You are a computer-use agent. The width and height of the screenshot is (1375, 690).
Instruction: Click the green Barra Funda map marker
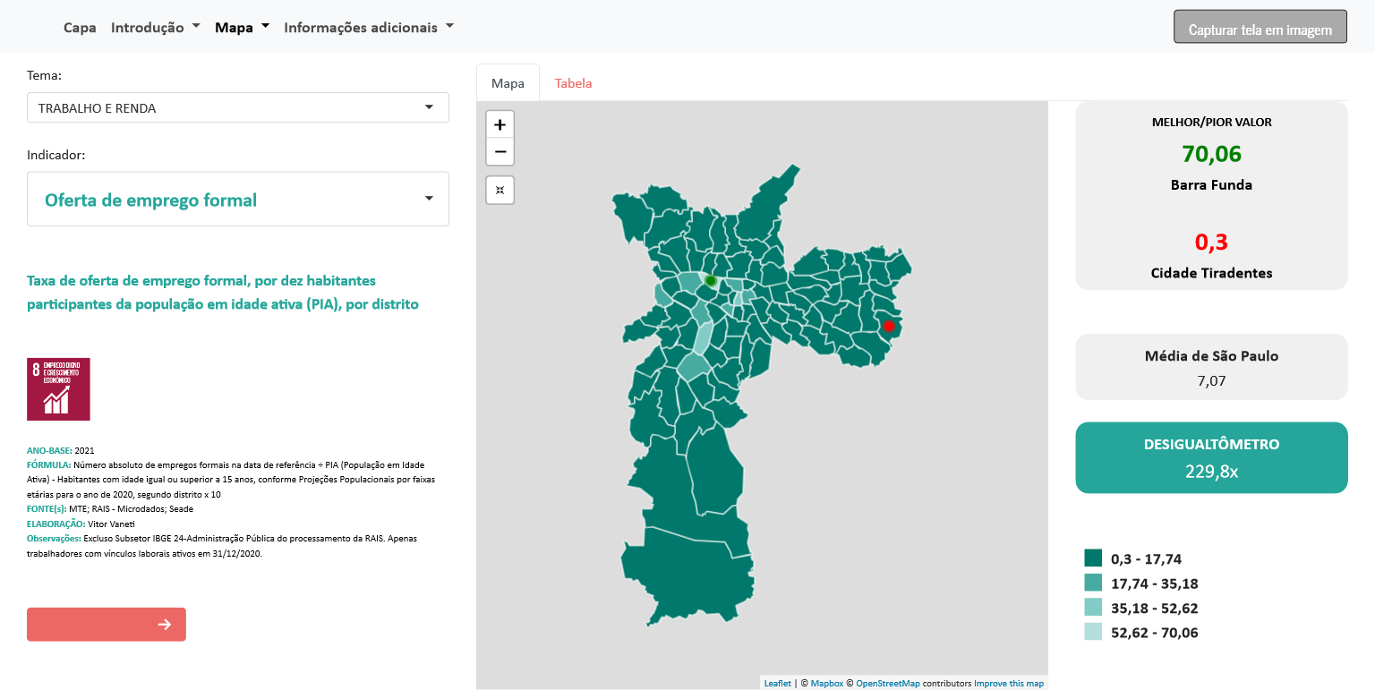(x=711, y=281)
